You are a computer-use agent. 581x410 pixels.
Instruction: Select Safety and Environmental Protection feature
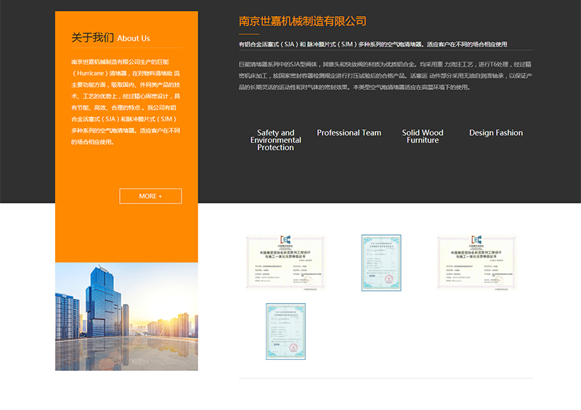pyautogui.click(x=276, y=140)
